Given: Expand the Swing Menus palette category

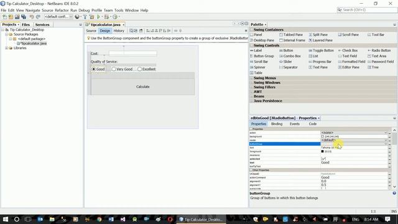Looking at the screenshot, I should [x=251, y=78].
